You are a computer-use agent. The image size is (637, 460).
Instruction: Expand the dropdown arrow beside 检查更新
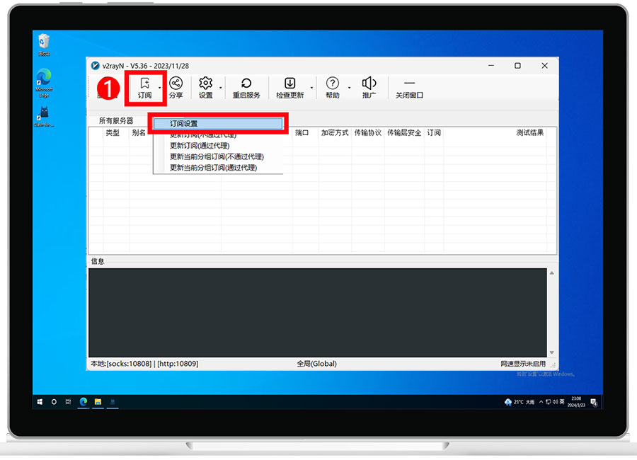point(311,88)
